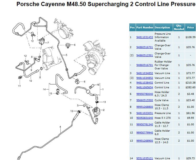Screen dimensions: 196x160
Task: Open part number 94811065654 link
Action: click(145, 87)
